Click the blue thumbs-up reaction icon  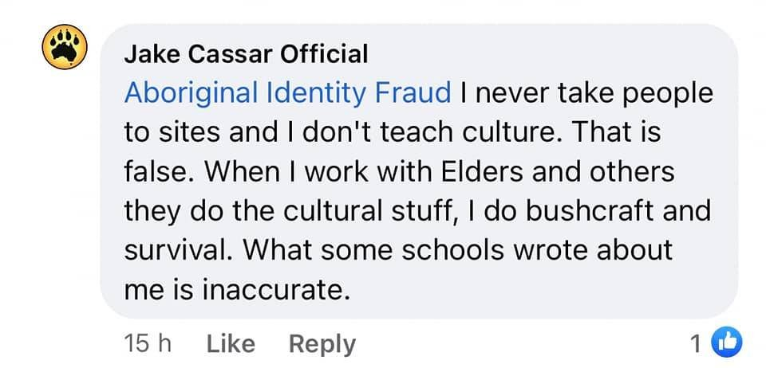(729, 343)
